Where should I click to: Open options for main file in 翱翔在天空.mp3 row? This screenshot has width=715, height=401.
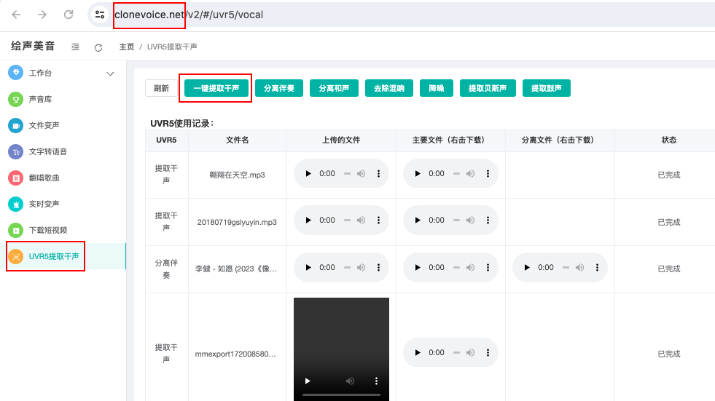[x=488, y=173]
